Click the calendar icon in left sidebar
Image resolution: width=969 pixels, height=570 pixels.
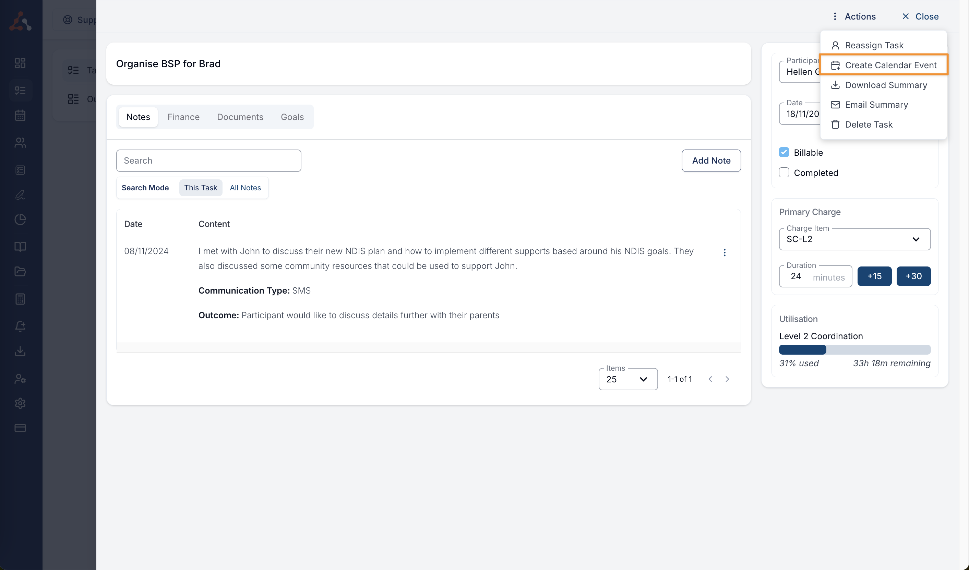20,115
